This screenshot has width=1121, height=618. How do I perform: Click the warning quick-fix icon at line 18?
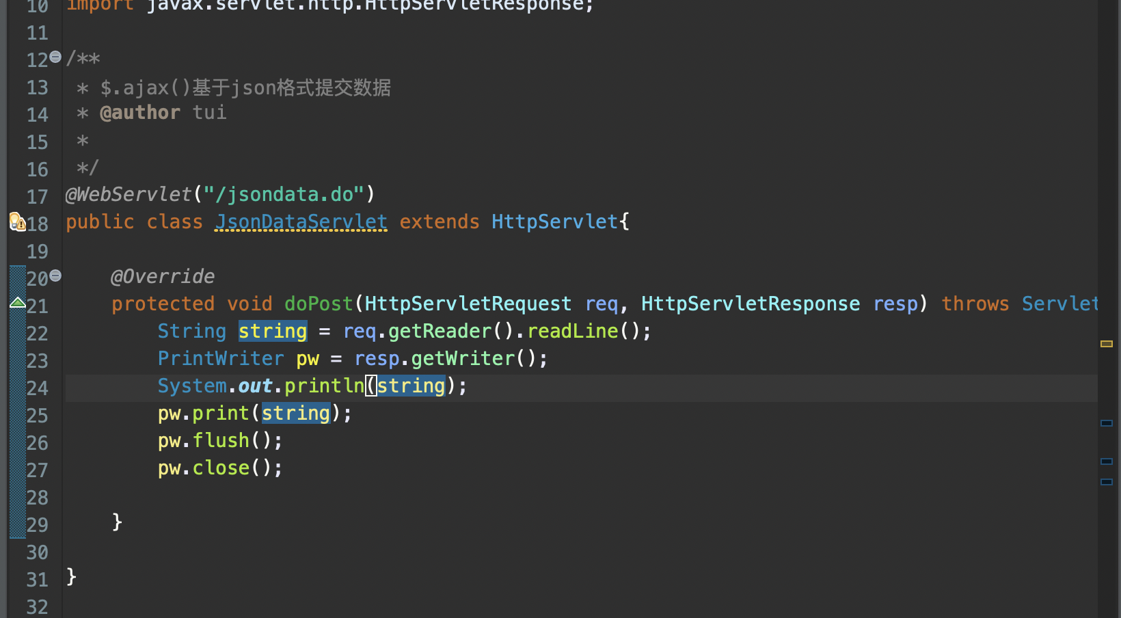[x=17, y=221]
